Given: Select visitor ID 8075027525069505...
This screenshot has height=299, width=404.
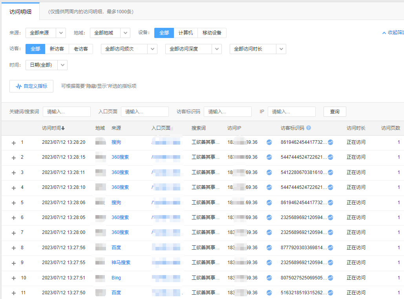Looking at the screenshot, I should coord(304,278).
